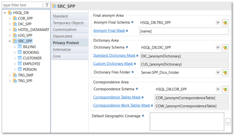Switch to the Core tab
This screenshot has width=235, height=136.
click(x=70, y=56)
